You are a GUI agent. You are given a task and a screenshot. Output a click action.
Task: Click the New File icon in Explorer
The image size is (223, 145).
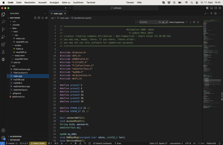(35, 18)
